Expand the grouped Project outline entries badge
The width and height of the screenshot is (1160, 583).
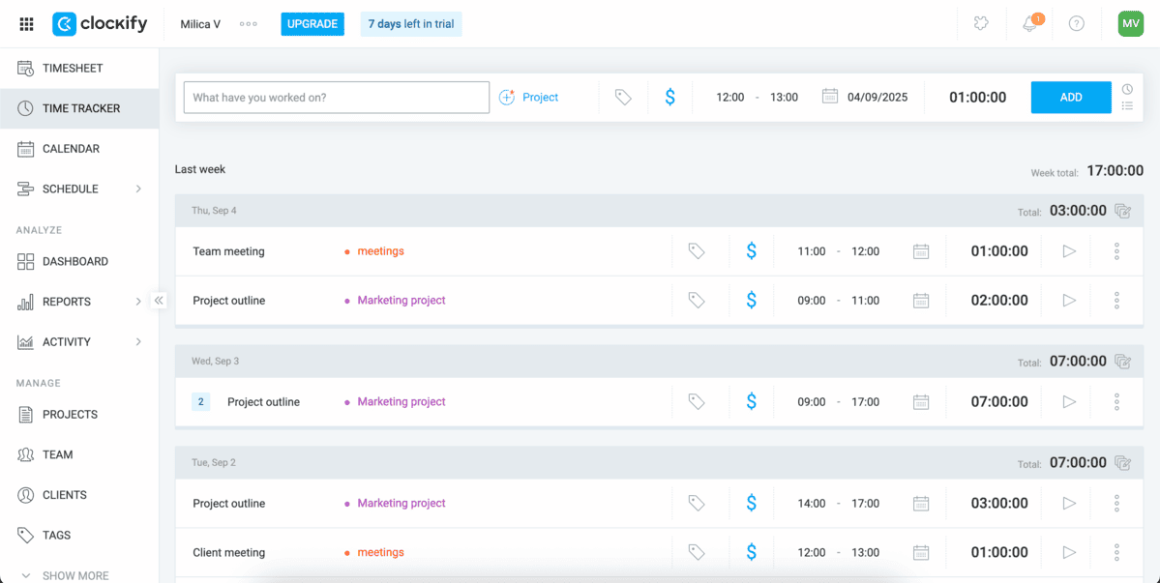pos(201,402)
